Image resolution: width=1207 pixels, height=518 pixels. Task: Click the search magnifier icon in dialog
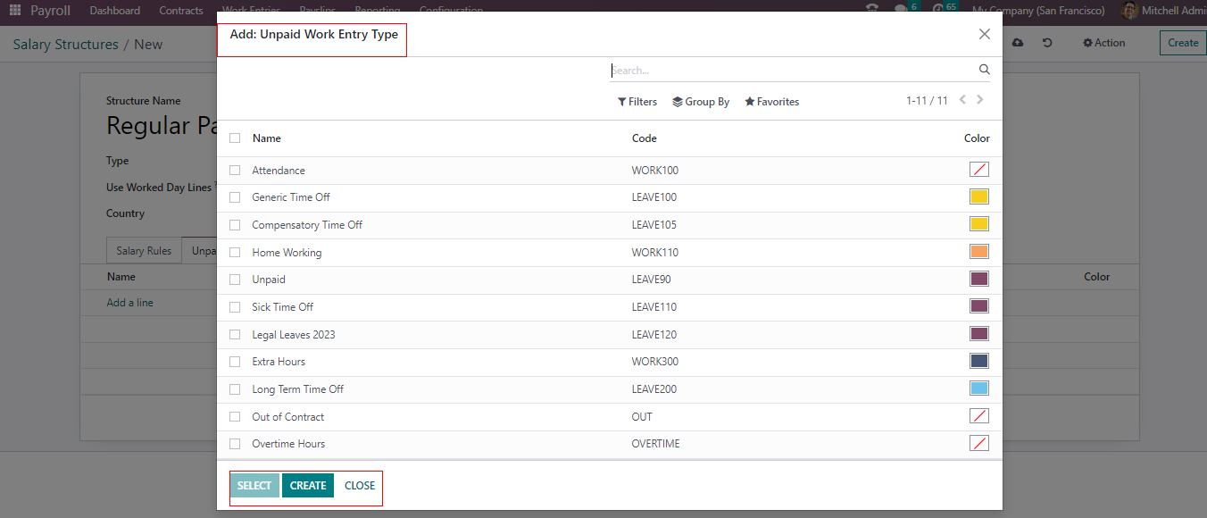coord(984,70)
